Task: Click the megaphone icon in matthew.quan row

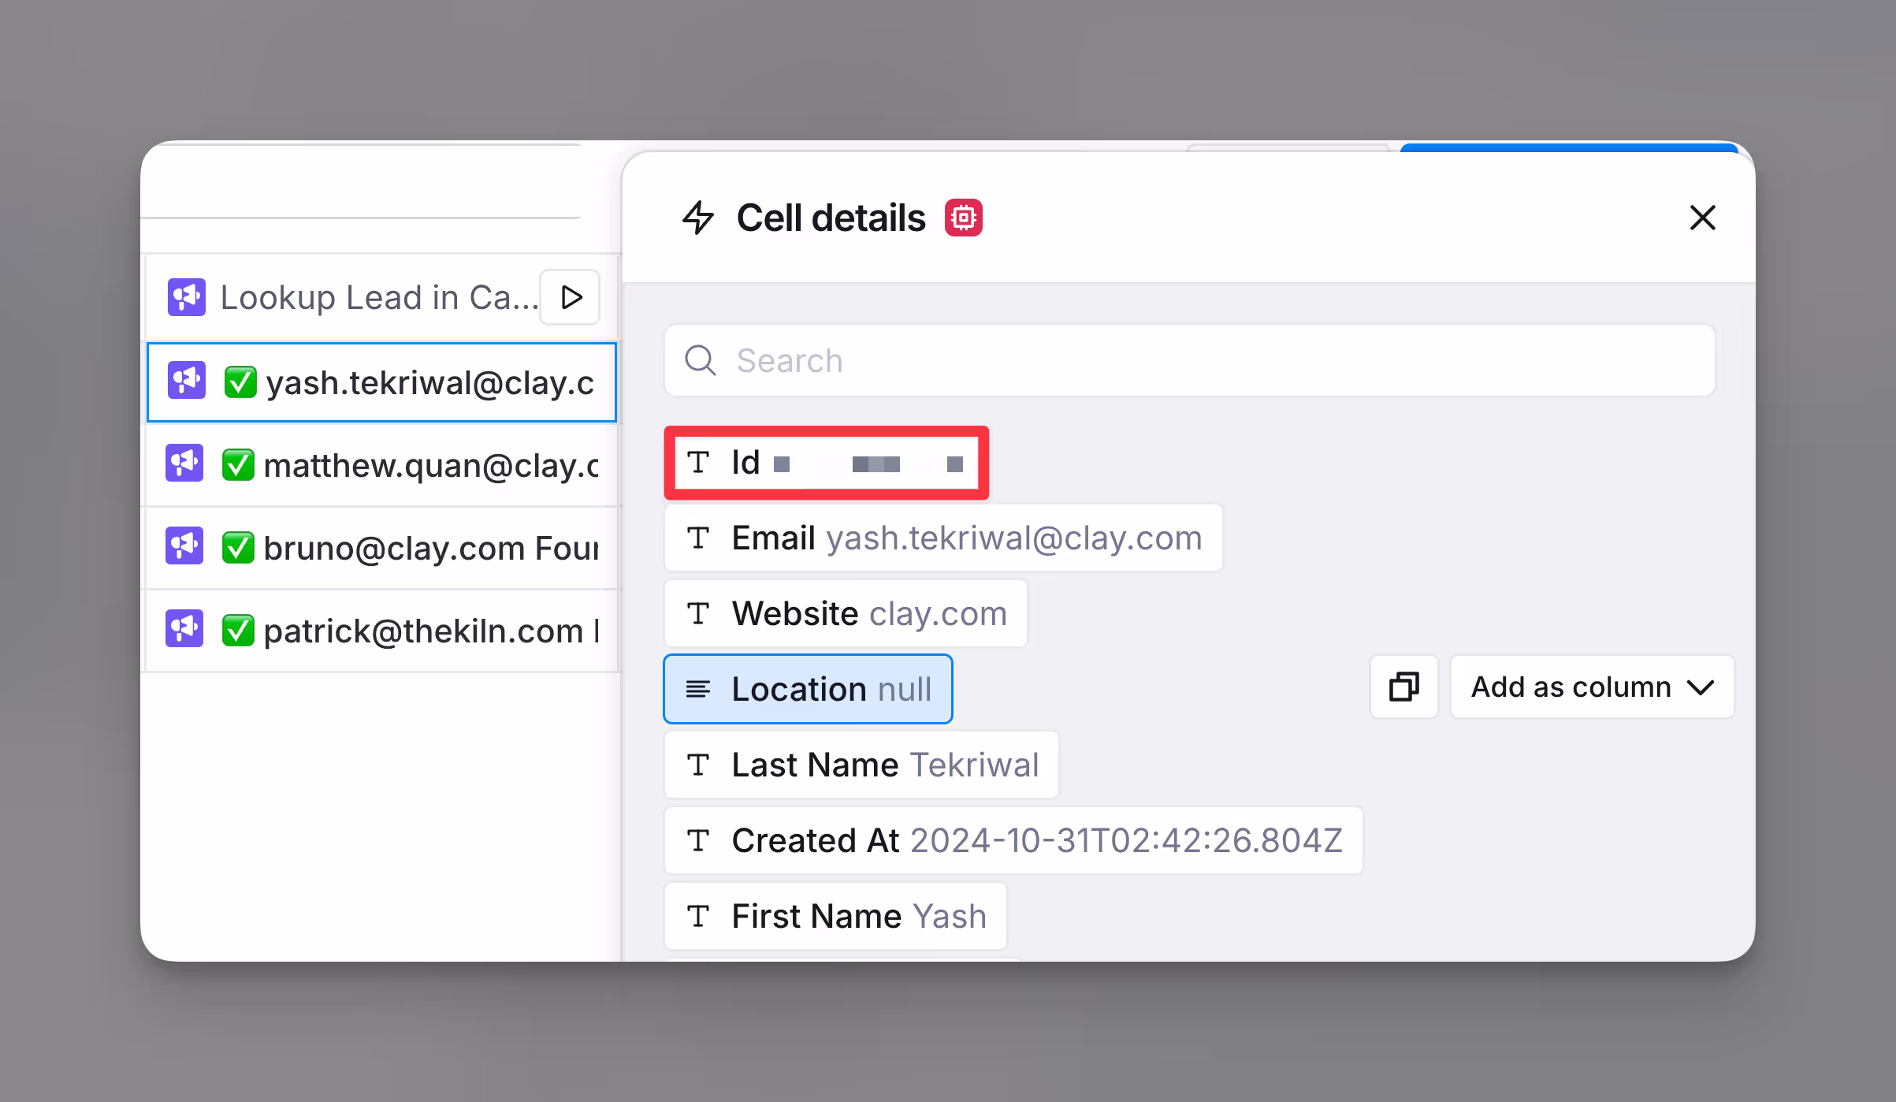Action: point(185,464)
